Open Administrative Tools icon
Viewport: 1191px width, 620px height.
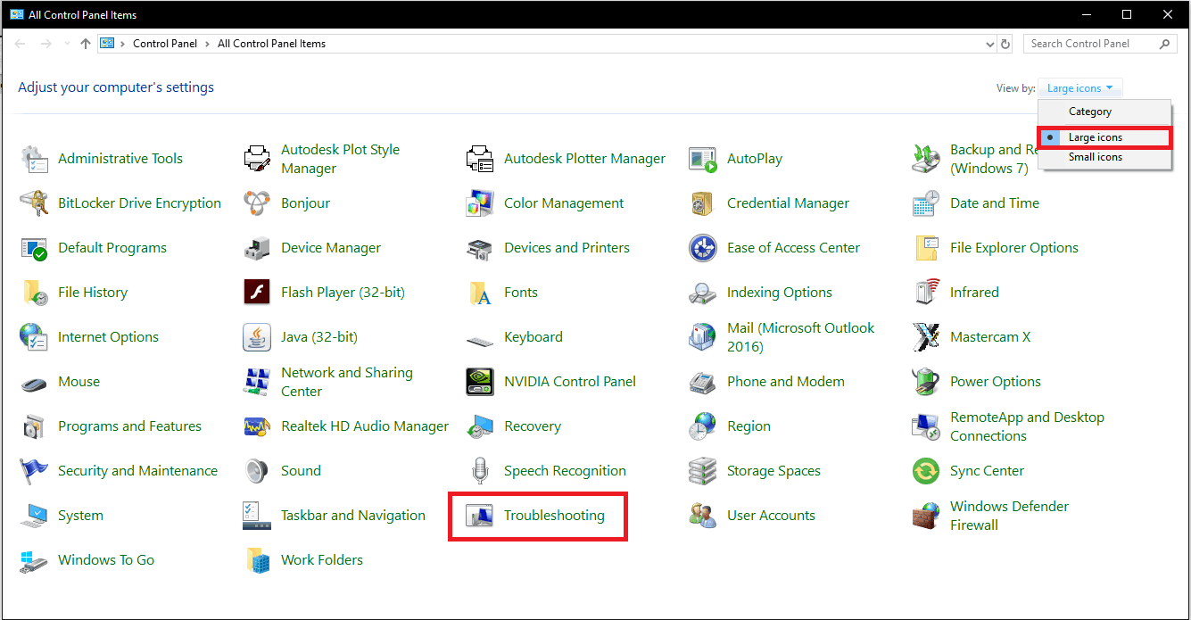[x=34, y=159]
